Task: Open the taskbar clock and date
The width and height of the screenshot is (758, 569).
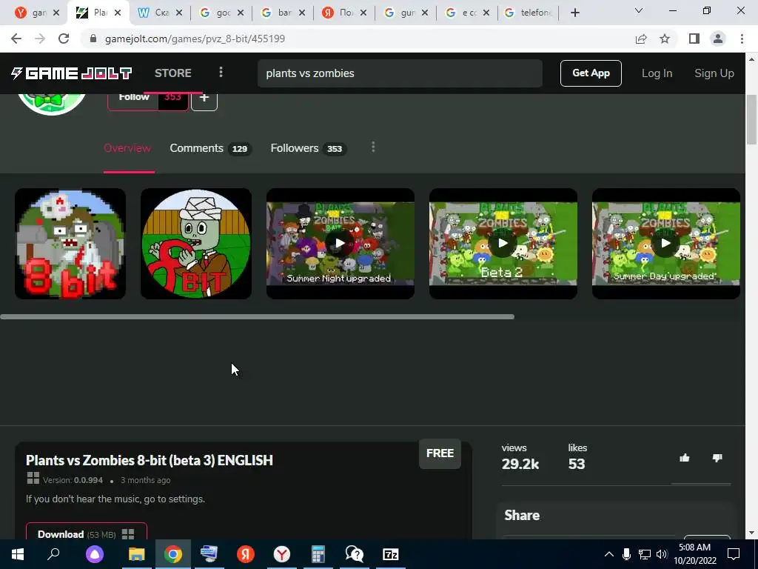Action: [695, 554]
